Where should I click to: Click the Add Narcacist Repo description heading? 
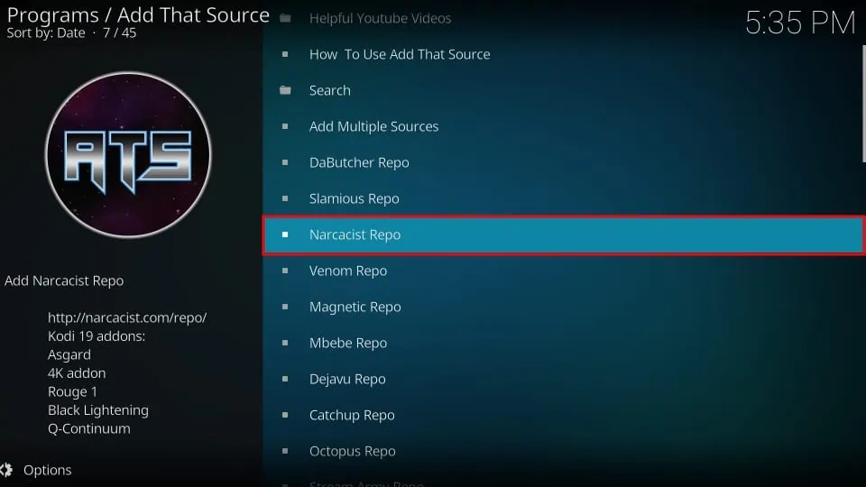pos(64,280)
